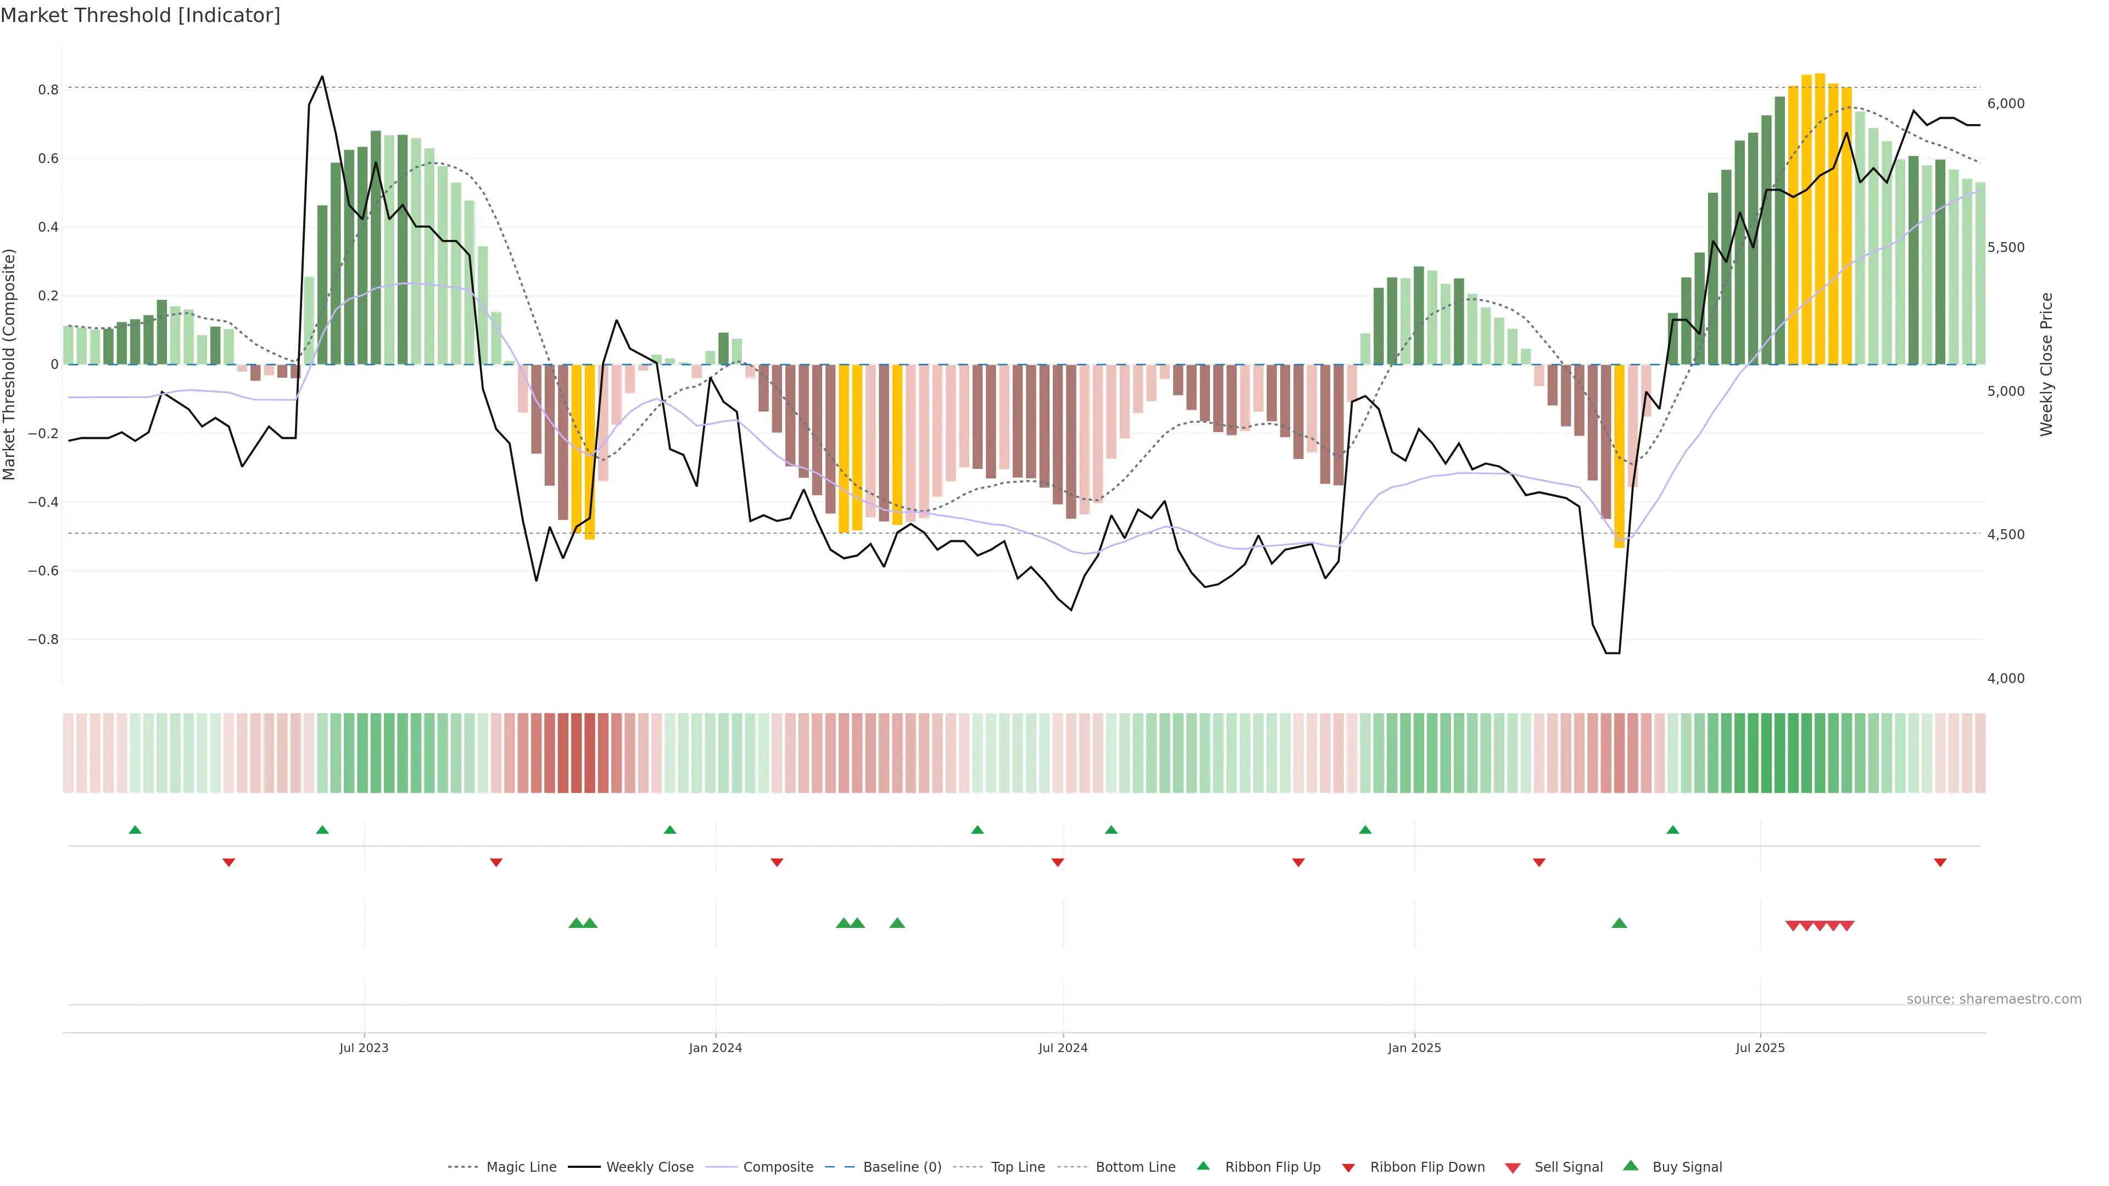
Task: Click the Ribbon Flip Up marker before Jan 2025
Action: tap(1365, 830)
